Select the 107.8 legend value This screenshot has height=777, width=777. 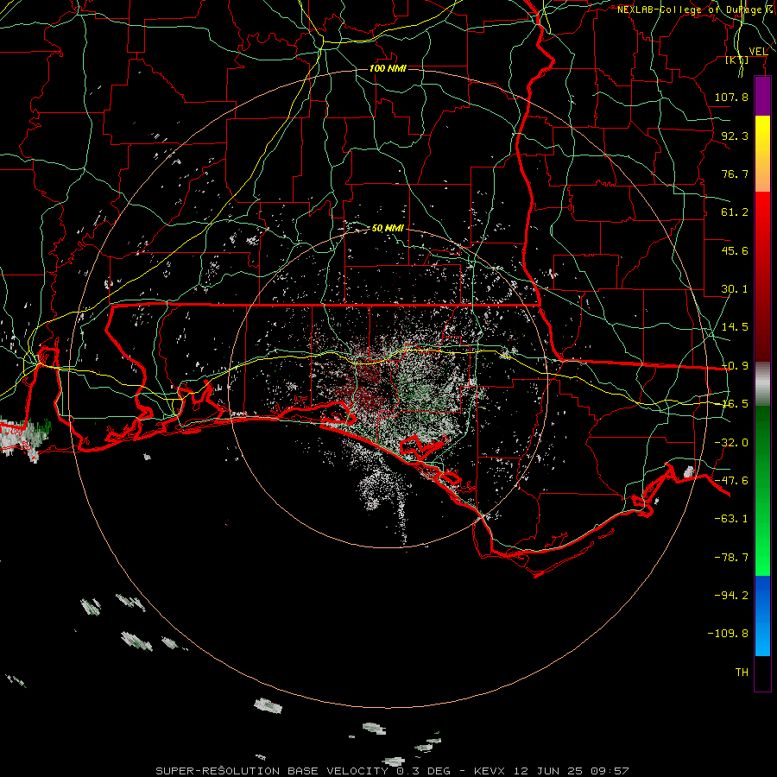731,97
